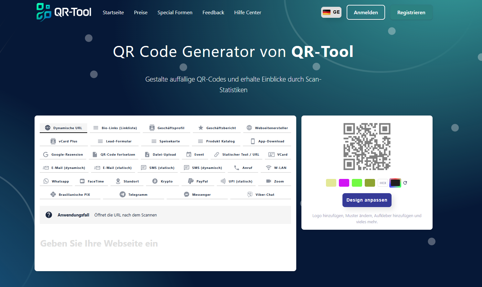Click the Design anpassen button
Screen dimensions: 482x287
(367, 200)
